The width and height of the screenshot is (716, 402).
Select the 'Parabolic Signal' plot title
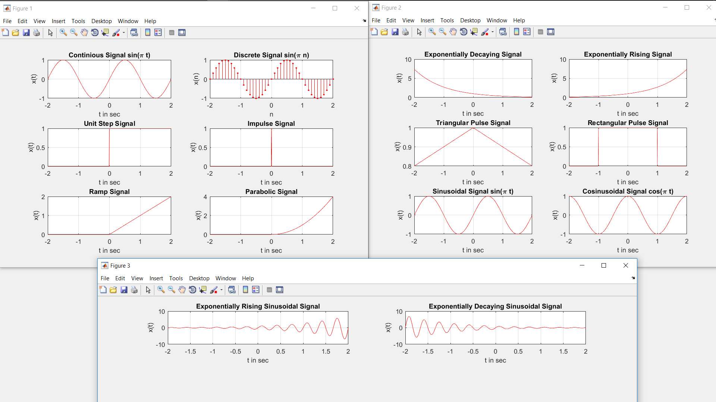[x=271, y=192]
